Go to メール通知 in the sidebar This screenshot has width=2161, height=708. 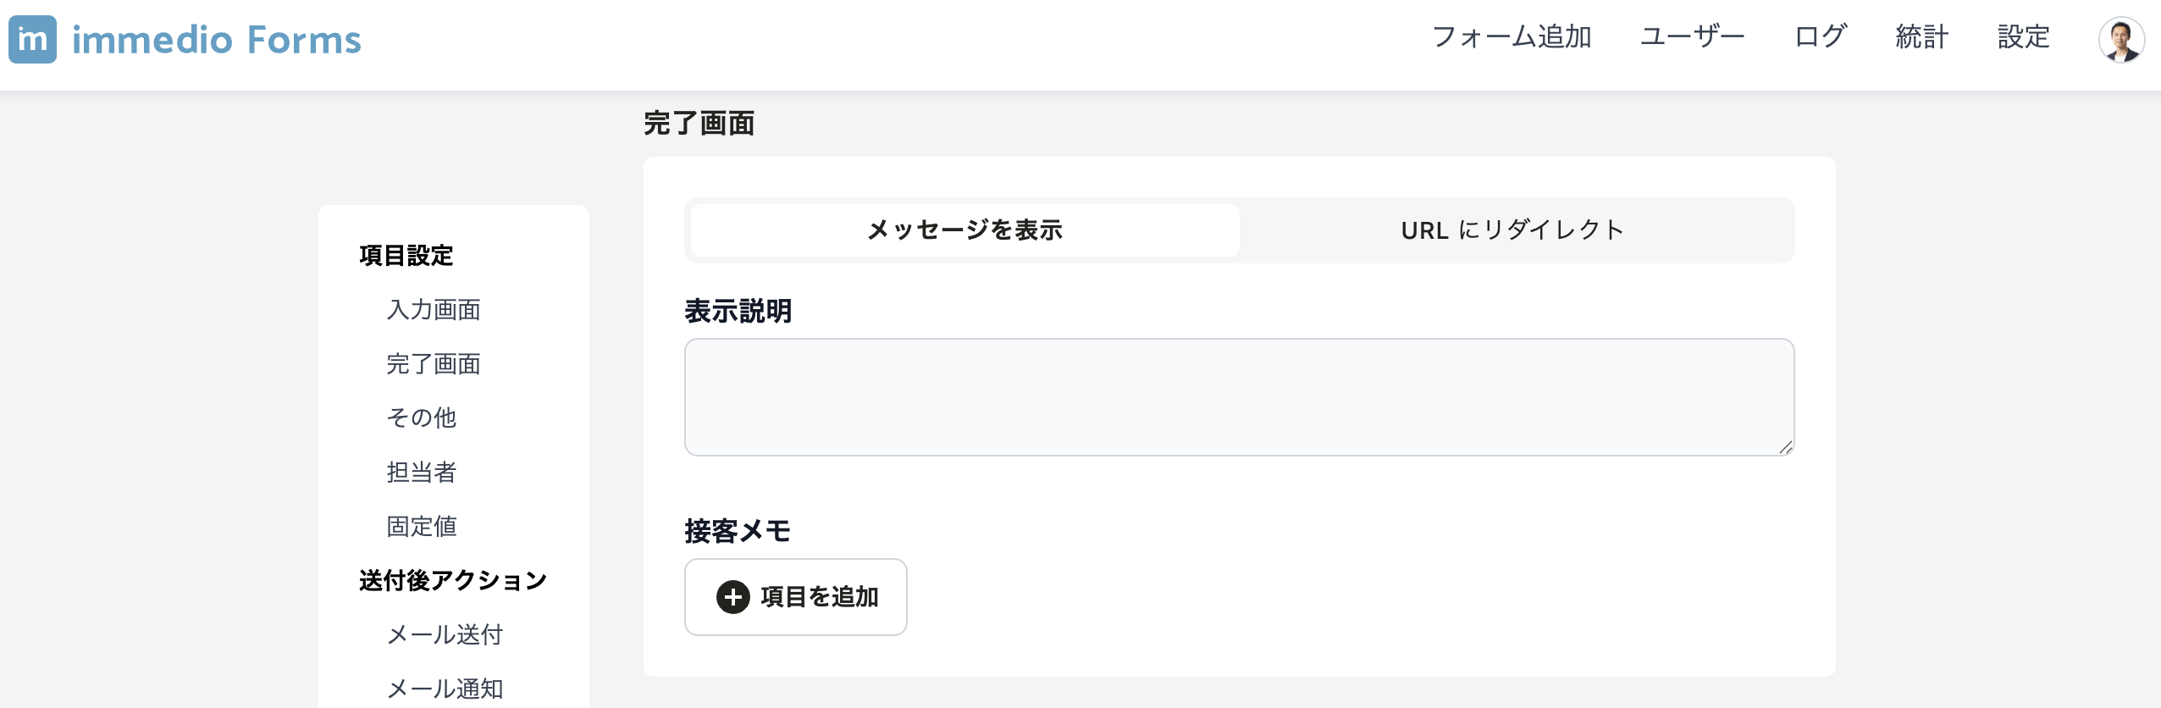pyautogui.click(x=445, y=689)
